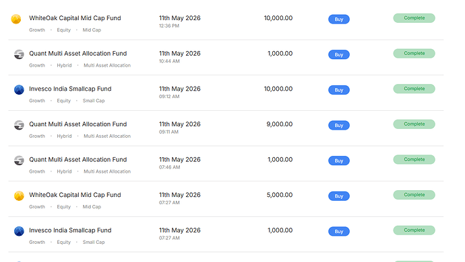Click the 09:11 AM timestamp

point(168,132)
